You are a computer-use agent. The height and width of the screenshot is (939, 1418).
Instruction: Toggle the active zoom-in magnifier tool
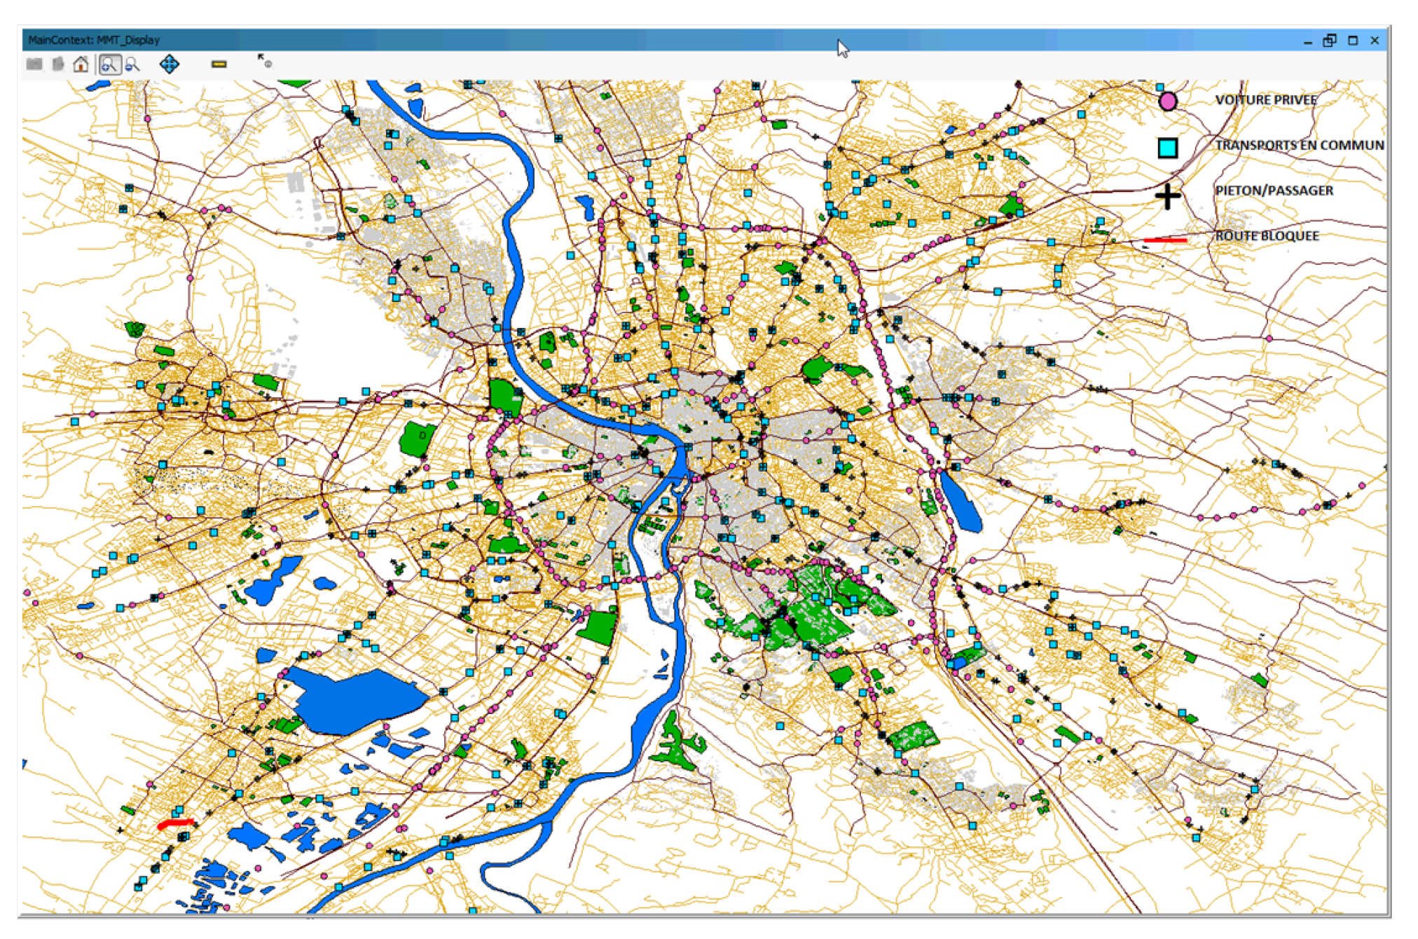pyautogui.click(x=109, y=64)
